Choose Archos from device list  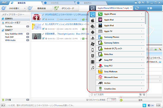pos(120,83)
